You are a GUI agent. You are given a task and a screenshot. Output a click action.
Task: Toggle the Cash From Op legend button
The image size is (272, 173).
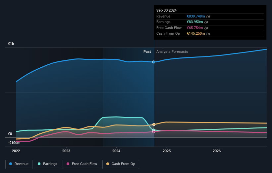(x=121, y=164)
